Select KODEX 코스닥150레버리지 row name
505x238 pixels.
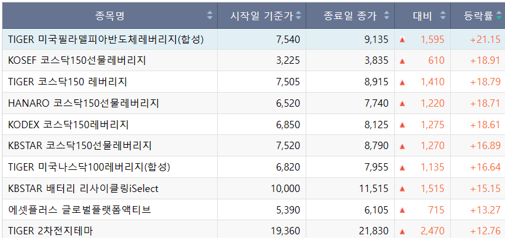coord(68,125)
